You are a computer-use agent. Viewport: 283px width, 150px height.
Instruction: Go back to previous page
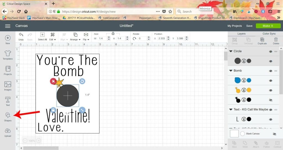[4, 12]
